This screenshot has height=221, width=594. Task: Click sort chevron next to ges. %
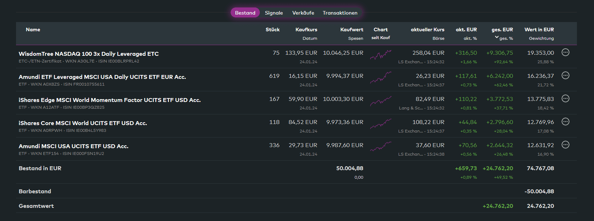[496, 37]
